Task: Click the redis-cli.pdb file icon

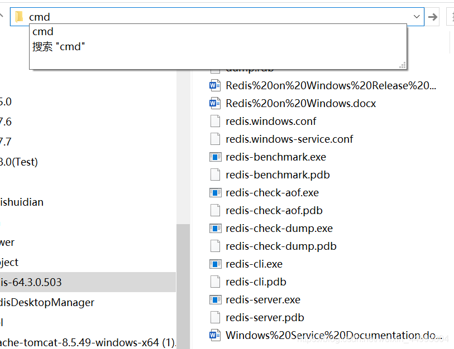Action: pyautogui.click(x=215, y=282)
